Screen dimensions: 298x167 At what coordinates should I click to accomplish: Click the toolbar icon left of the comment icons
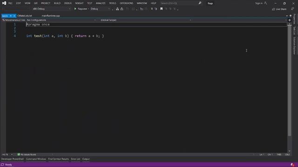coord(142,9)
